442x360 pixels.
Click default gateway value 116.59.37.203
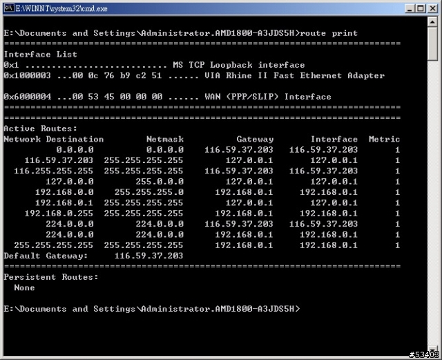[149, 256]
